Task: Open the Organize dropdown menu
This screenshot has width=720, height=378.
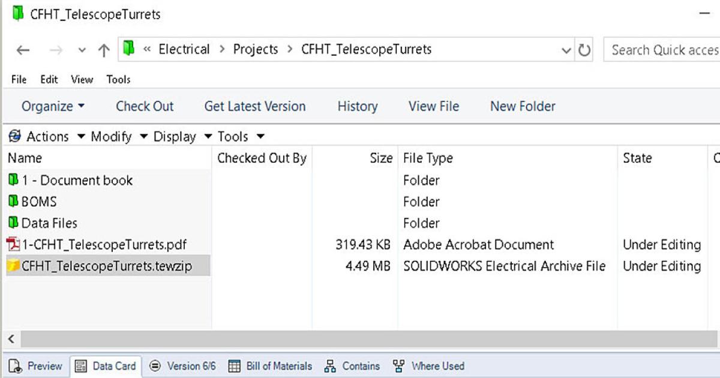Action: (x=53, y=107)
